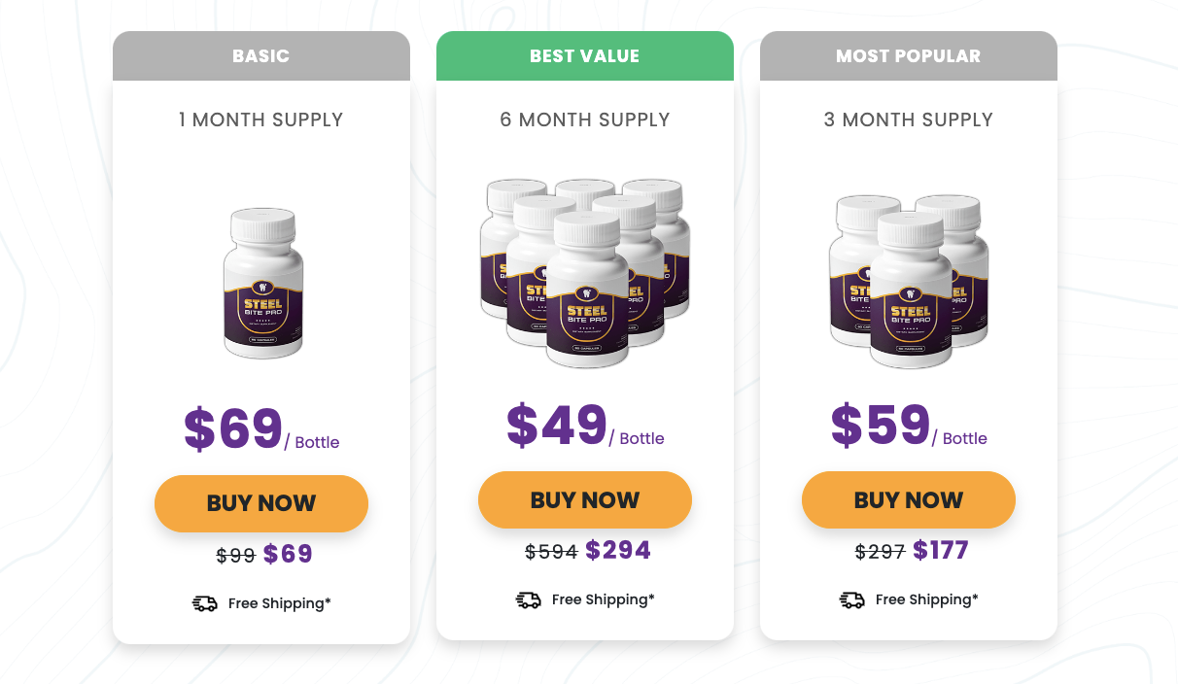
Task: Click the six bottle bundle image
Action: coord(585,272)
